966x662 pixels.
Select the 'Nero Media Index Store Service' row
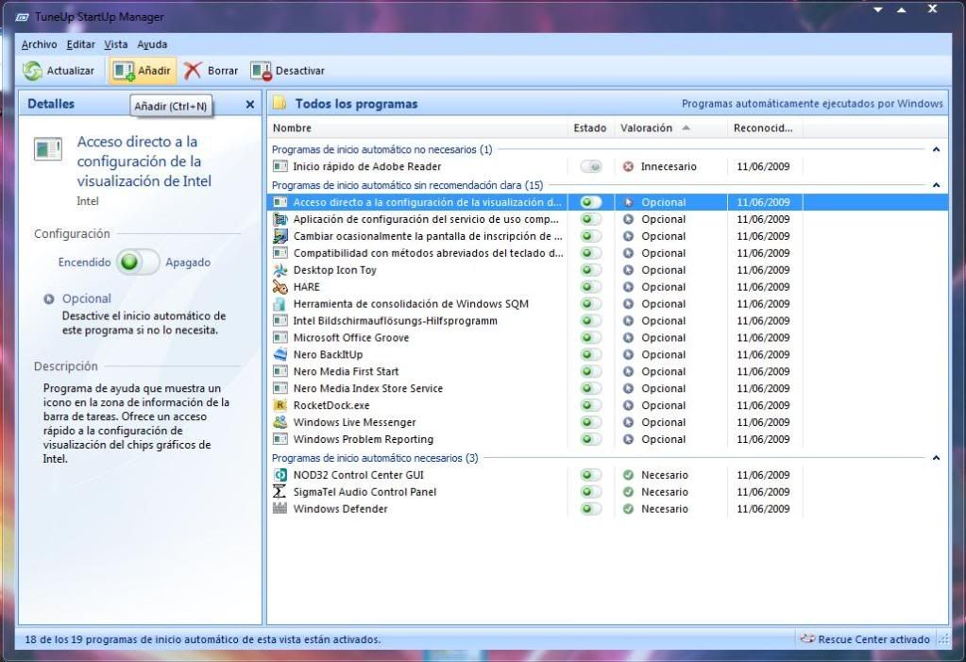(607, 388)
